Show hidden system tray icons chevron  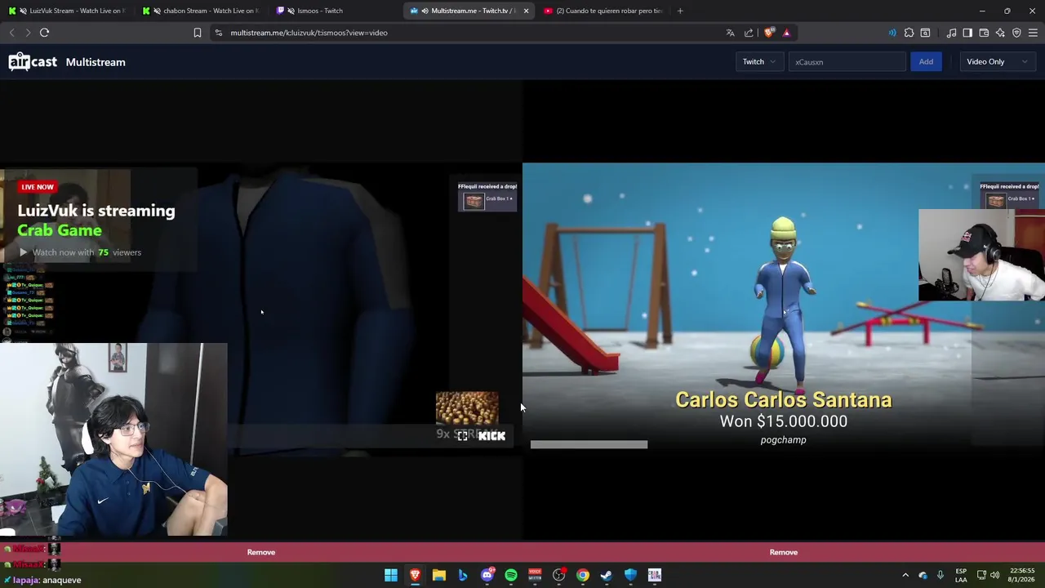[905, 575]
